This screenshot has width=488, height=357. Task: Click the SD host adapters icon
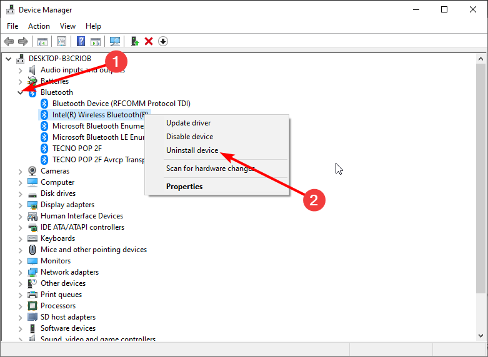click(32, 317)
